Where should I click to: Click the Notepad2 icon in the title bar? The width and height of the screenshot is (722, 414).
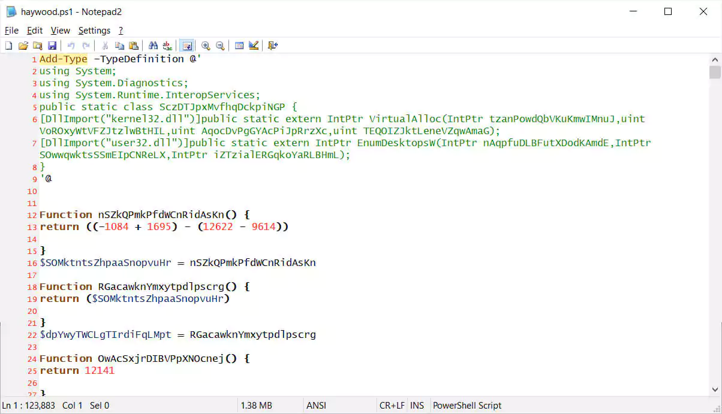[x=11, y=11]
